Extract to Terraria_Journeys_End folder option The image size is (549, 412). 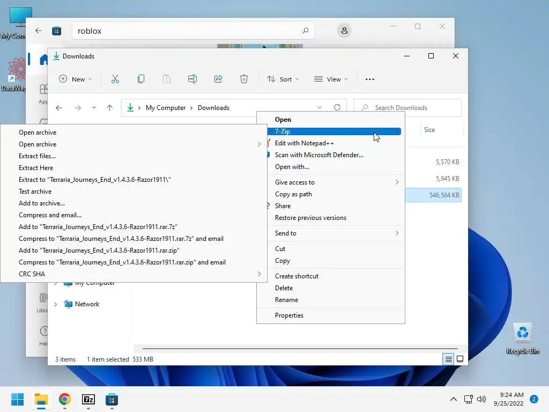133,180
